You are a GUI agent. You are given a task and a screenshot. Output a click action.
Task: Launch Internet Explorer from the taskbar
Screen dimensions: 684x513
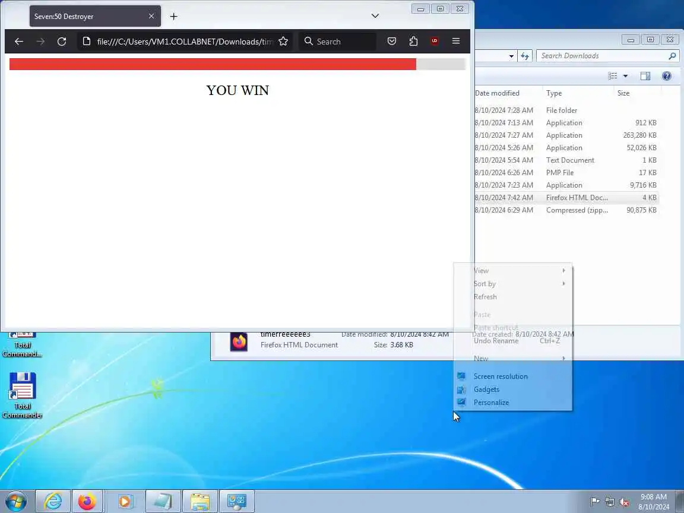(x=53, y=501)
